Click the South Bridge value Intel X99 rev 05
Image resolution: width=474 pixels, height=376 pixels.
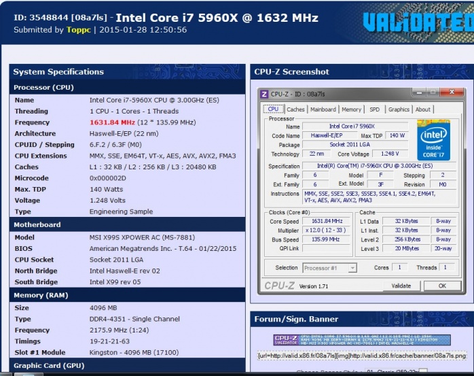point(115,282)
